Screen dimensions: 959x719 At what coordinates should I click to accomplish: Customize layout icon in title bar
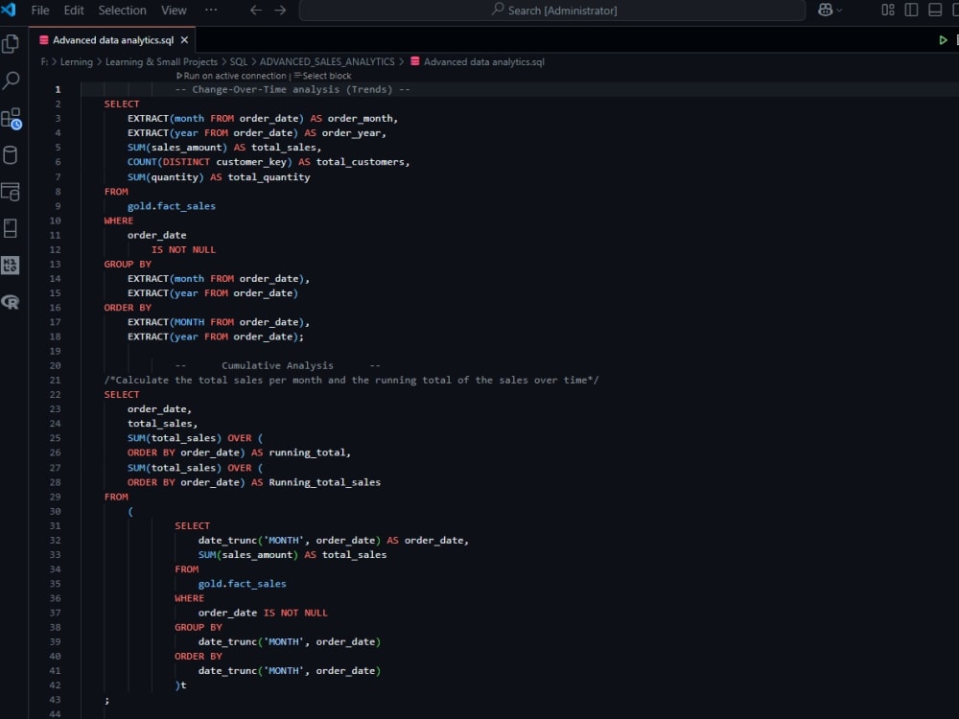point(888,10)
